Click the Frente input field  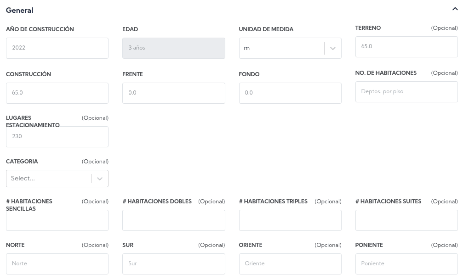tap(173, 93)
